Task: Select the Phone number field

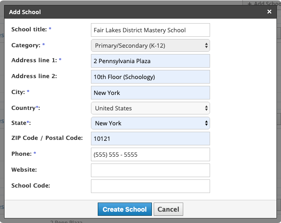Action: point(151,154)
